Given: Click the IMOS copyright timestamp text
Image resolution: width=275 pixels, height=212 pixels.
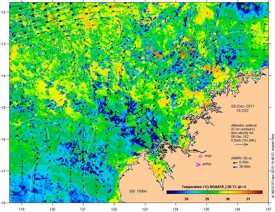Looking at the screenshot, I should click(273, 166).
